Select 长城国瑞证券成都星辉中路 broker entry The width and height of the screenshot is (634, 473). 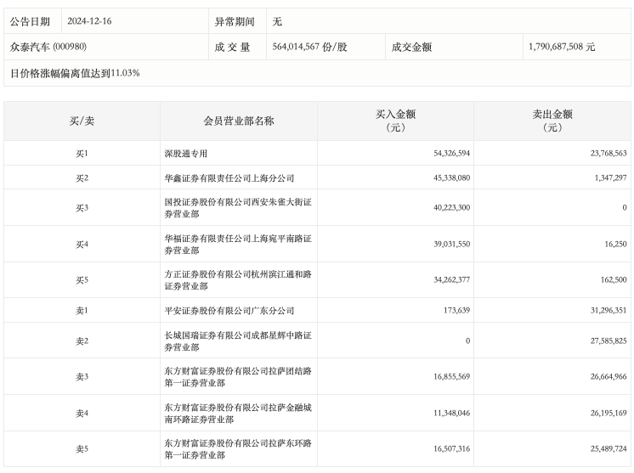click(x=238, y=341)
